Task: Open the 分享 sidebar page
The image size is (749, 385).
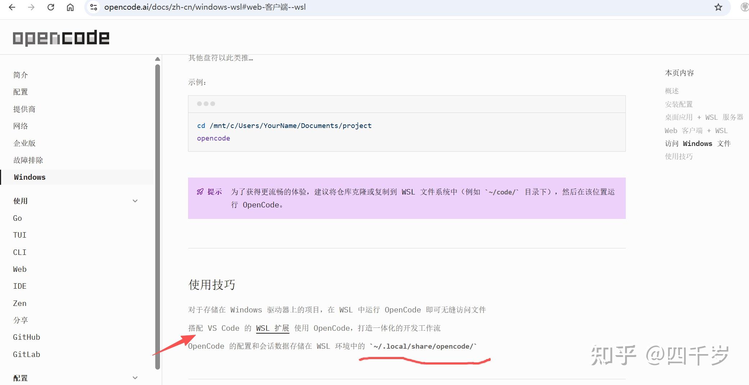Action: tap(21, 320)
